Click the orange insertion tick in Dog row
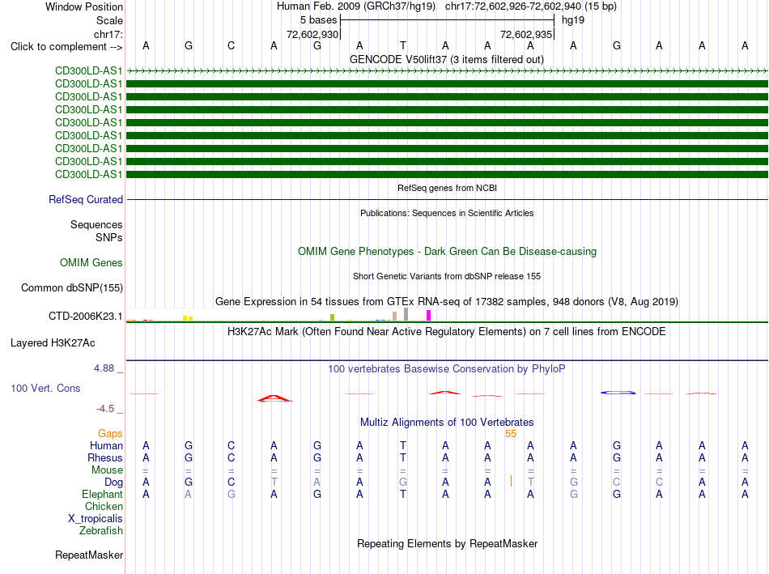 click(511, 481)
